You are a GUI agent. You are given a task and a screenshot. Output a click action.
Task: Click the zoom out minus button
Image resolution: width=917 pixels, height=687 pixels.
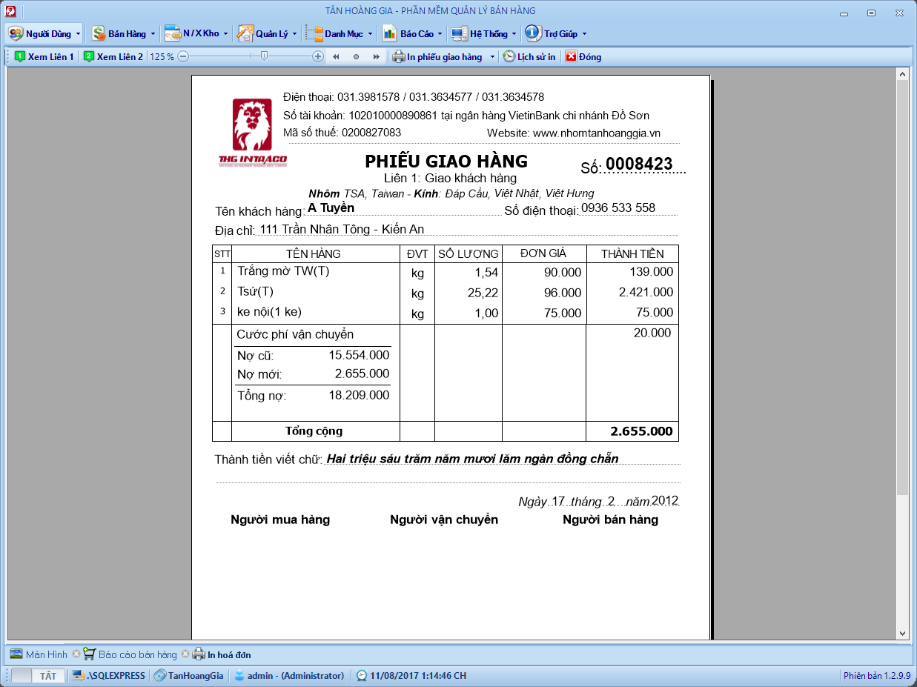(183, 57)
